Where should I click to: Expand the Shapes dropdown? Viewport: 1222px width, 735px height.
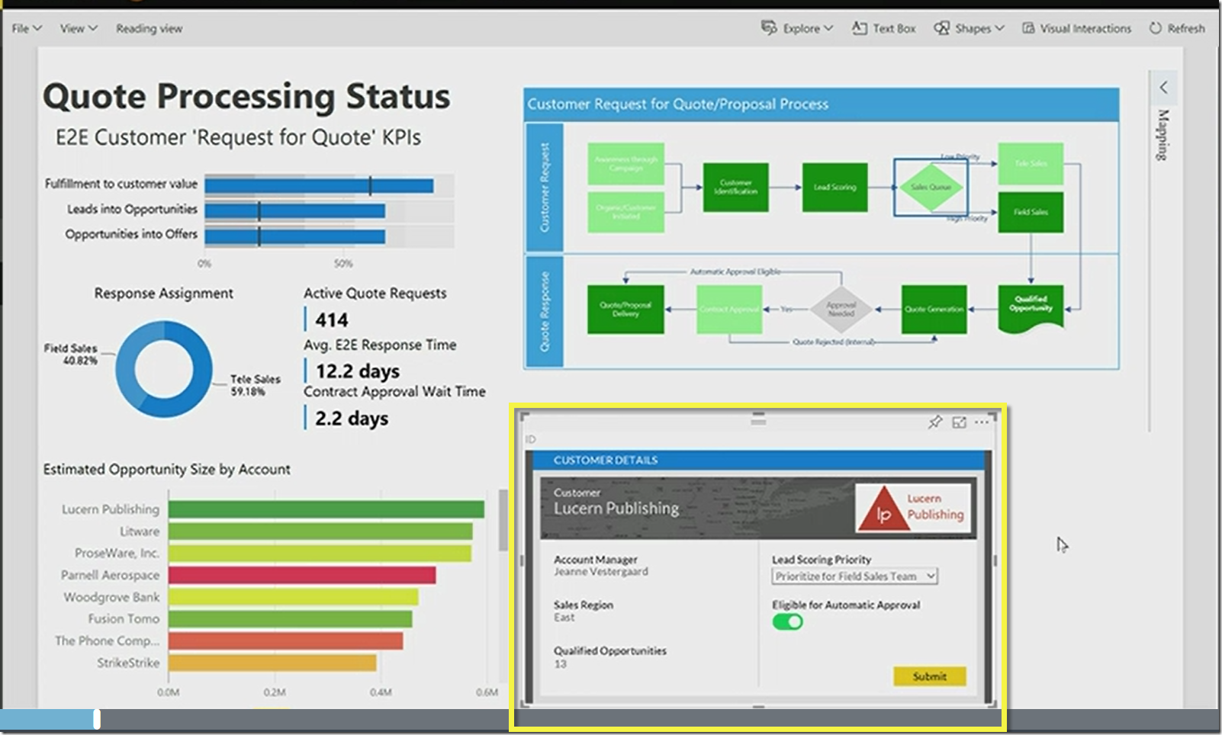click(x=970, y=28)
